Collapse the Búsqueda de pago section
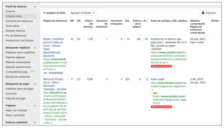 [x=35, y=84]
